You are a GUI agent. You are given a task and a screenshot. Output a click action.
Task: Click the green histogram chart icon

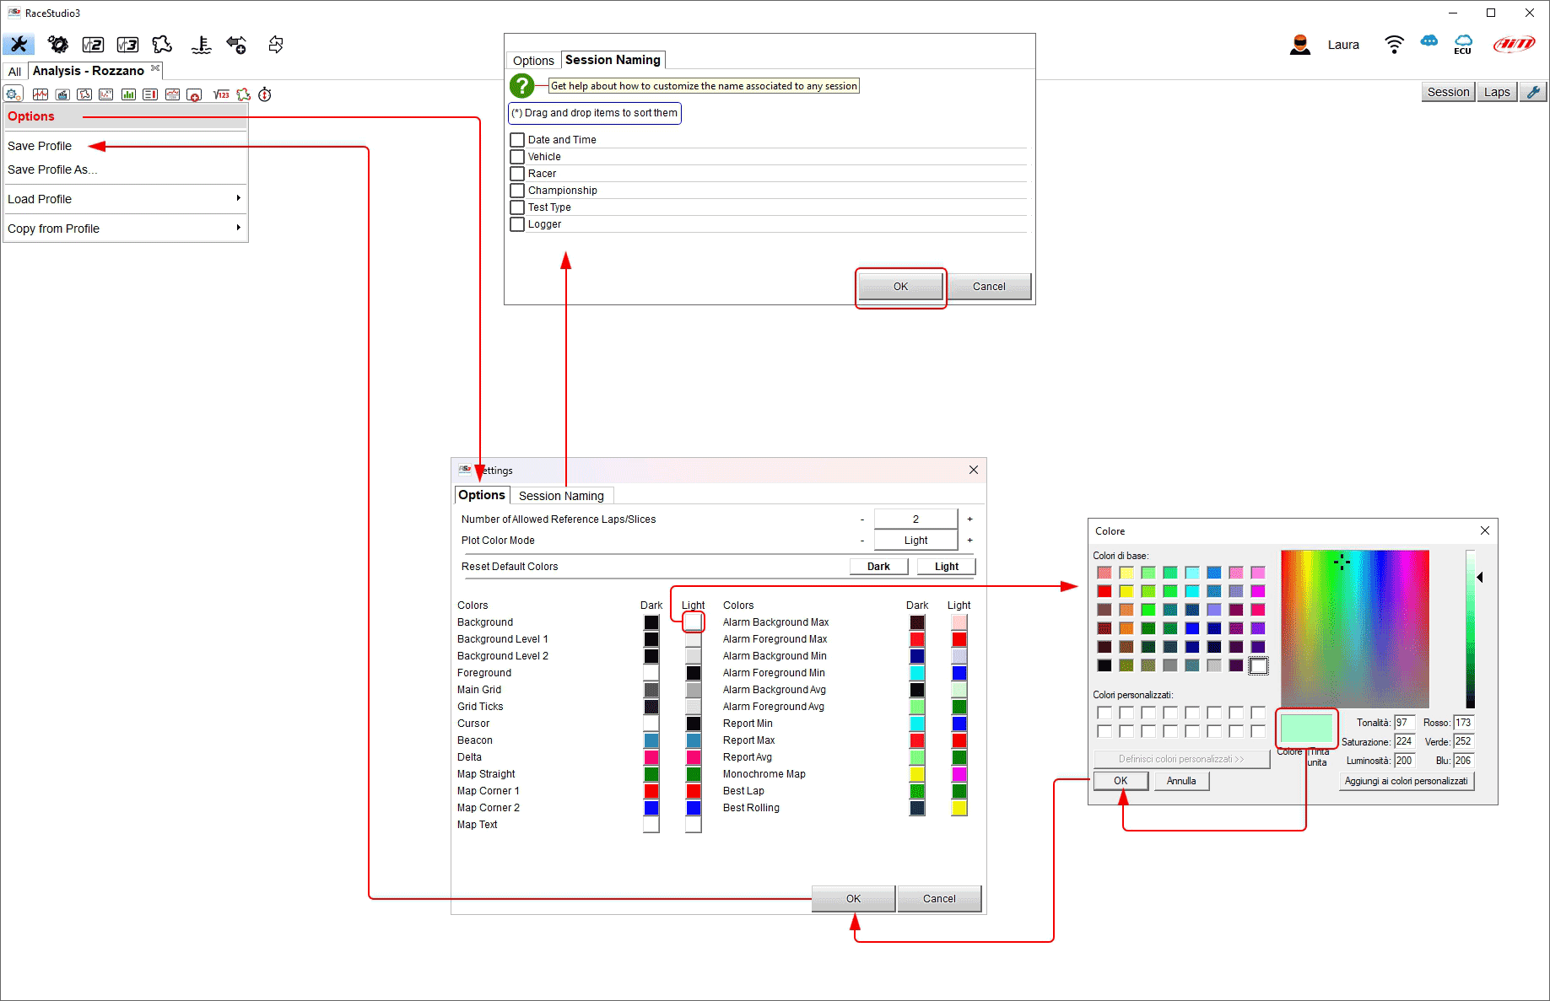128,94
